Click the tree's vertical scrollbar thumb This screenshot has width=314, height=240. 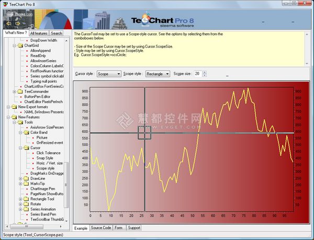66,185
